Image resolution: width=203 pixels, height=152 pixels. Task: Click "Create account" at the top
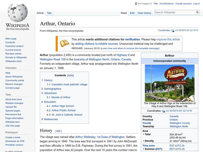183,4
